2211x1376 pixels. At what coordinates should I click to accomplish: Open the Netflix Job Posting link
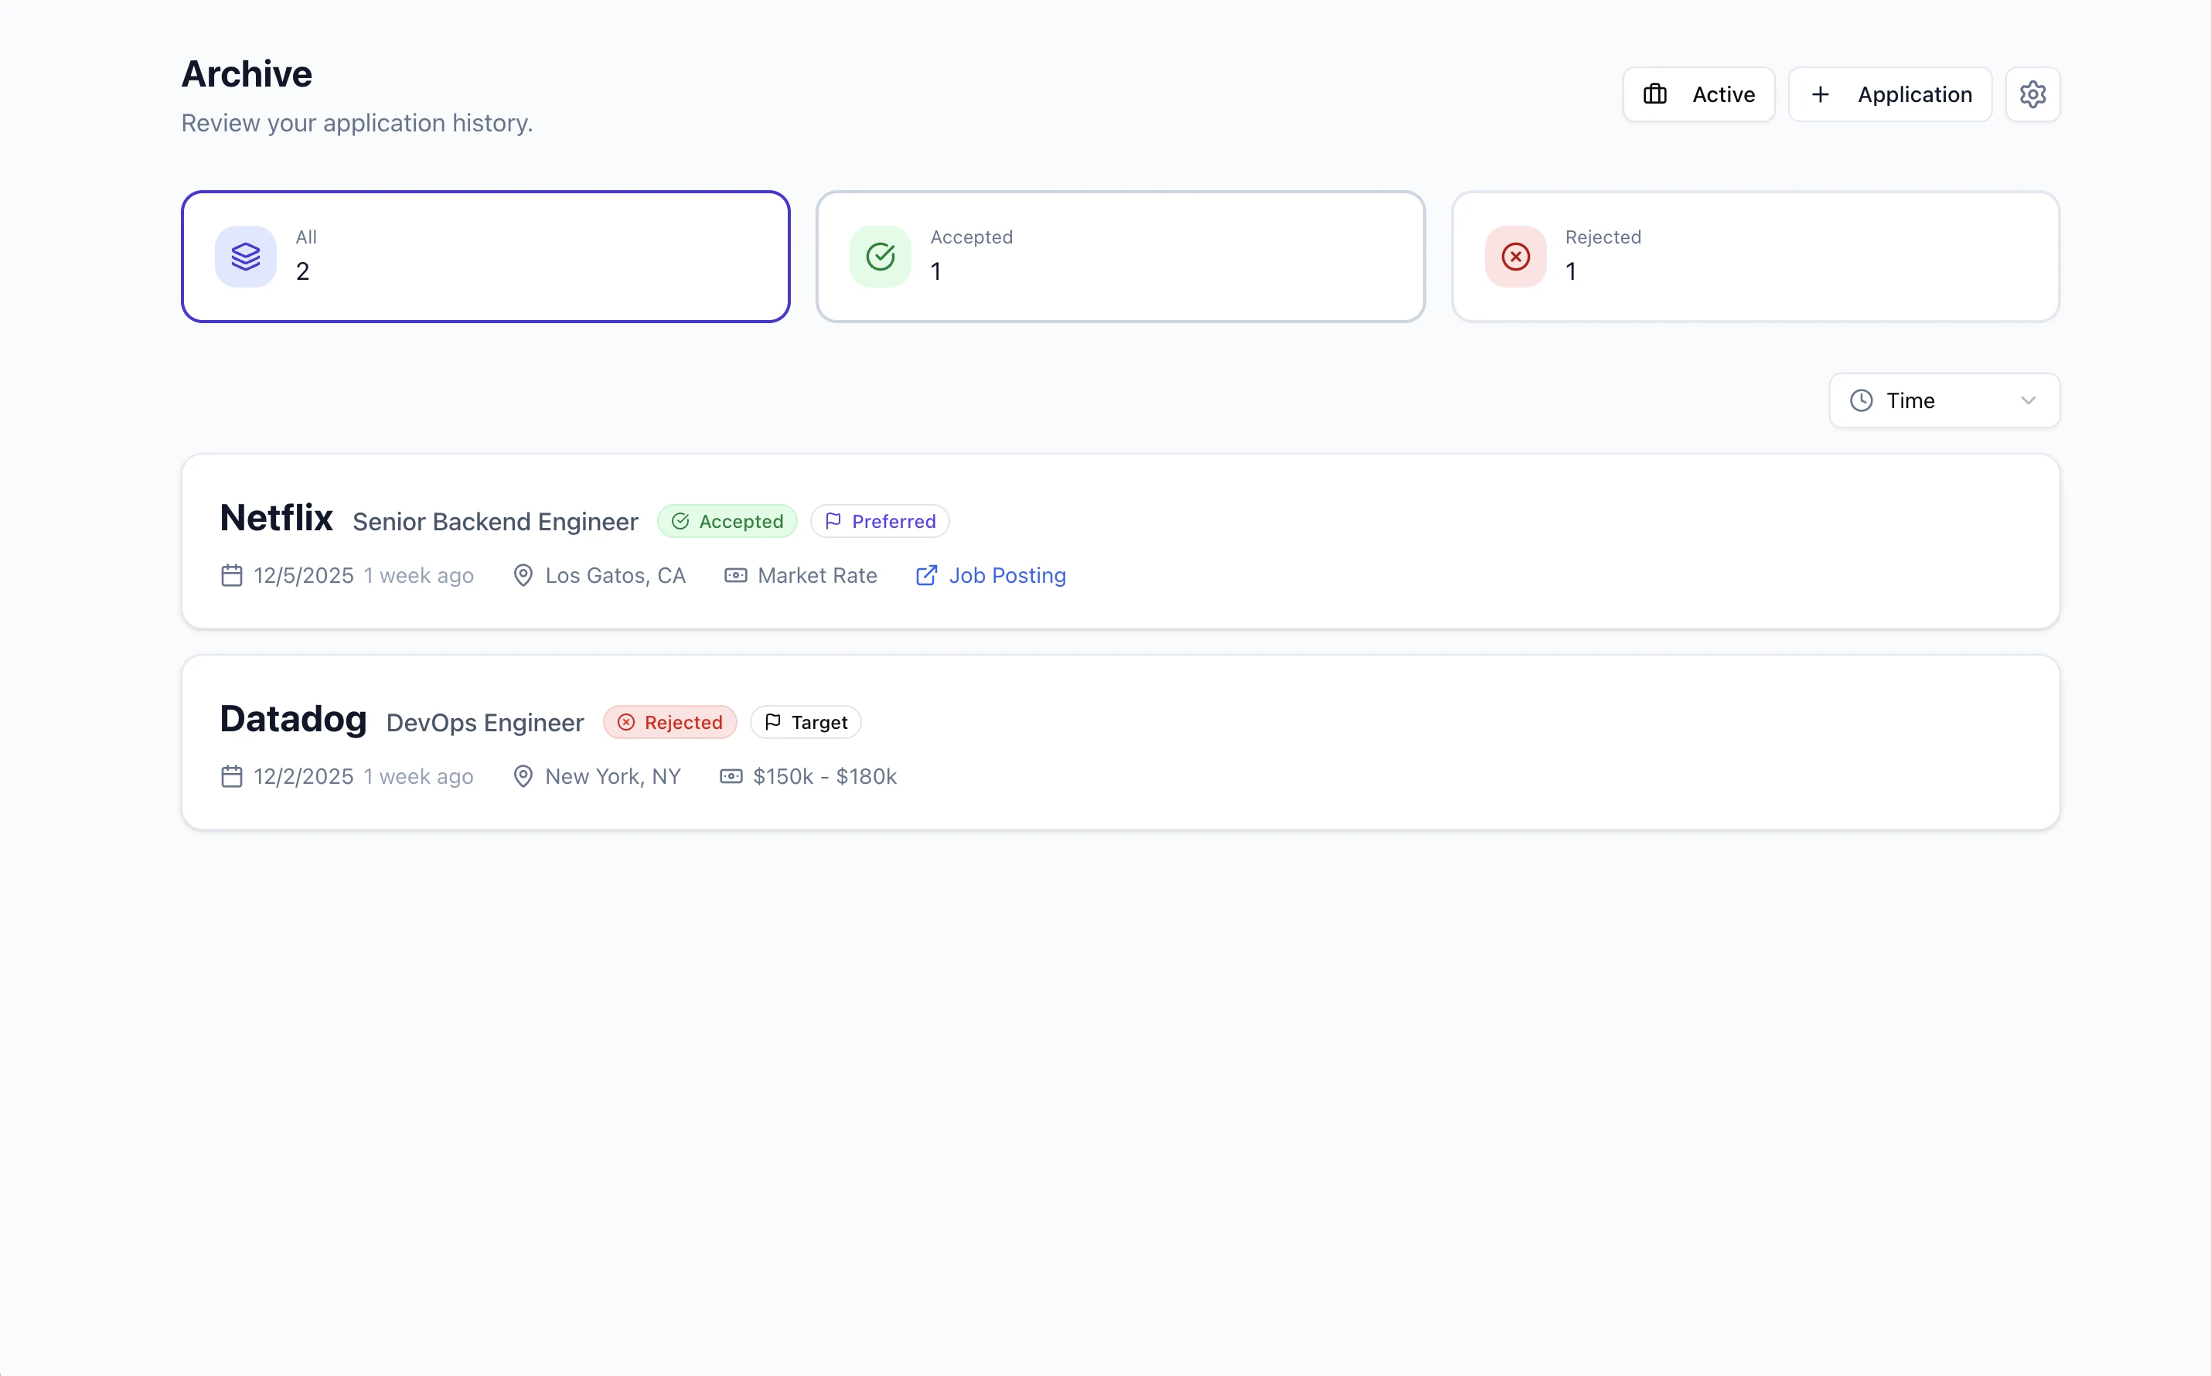pyautogui.click(x=1007, y=575)
